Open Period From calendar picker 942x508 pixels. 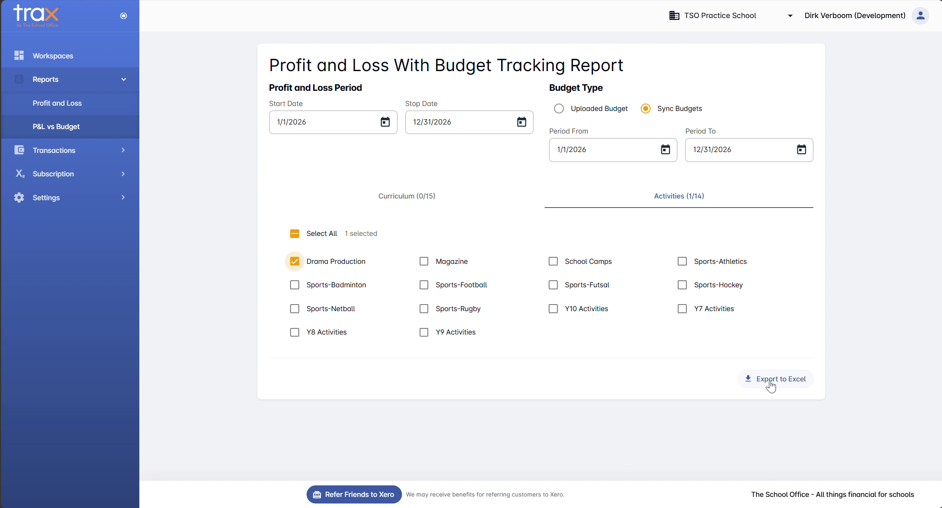click(665, 150)
